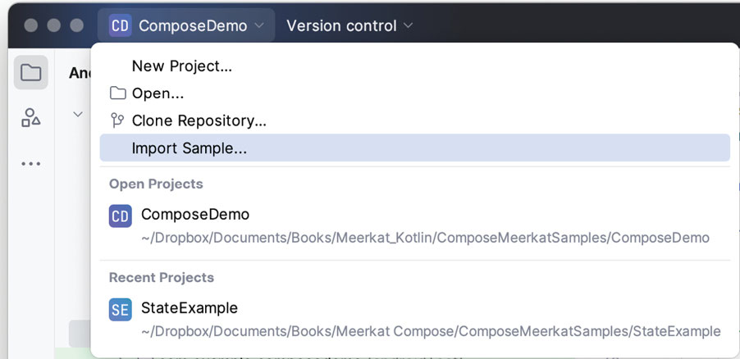The image size is (740, 359).
Task: Select the Open... menu entry
Action: (158, 93)
